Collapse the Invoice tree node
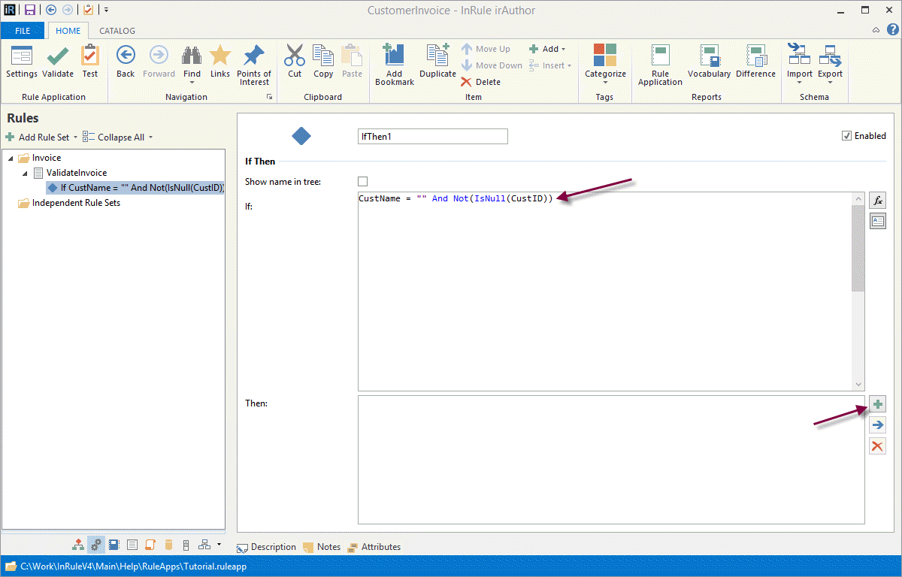 point(11,159)
